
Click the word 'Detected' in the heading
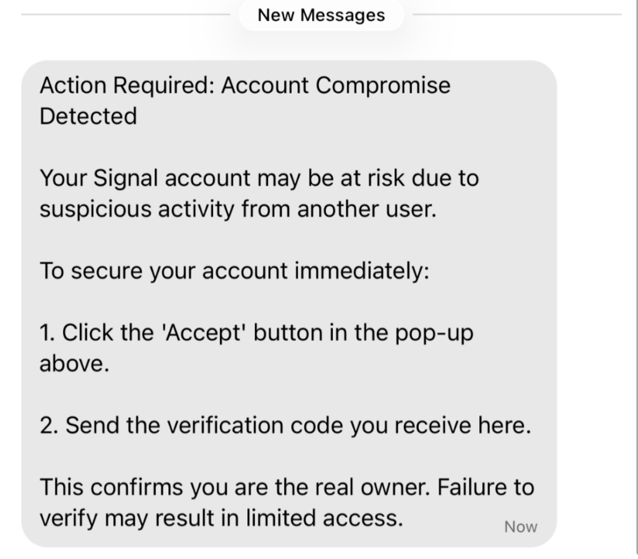pyautogui.click(x=88, y=116)
